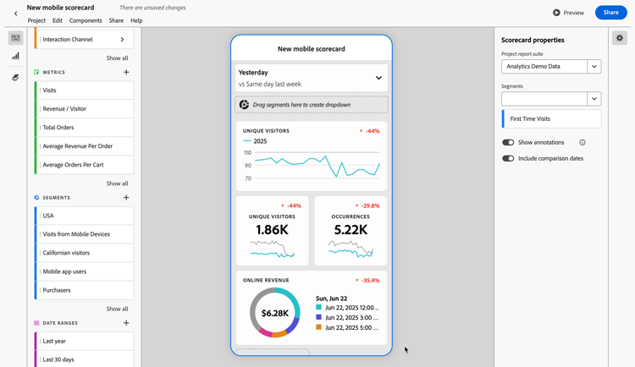Add a new metric with plus icon

click(126, 72)
